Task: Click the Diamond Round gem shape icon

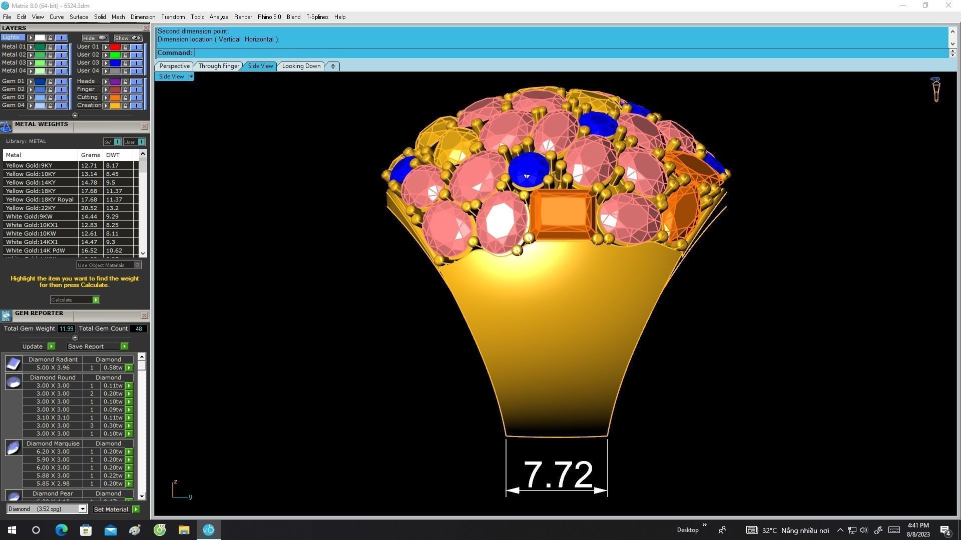Action: [x=14, y=382]
